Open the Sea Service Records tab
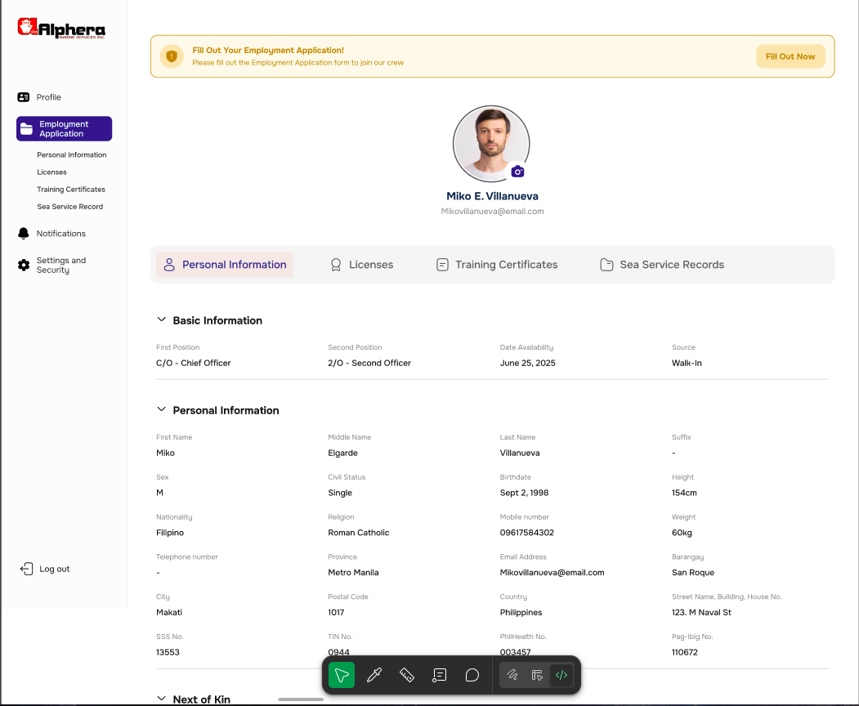 (662, 265)
